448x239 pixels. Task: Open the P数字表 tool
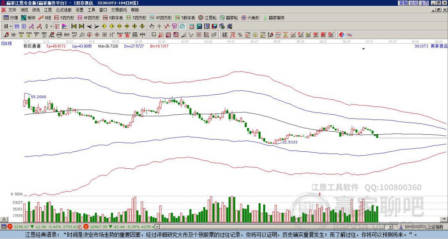click(113, 17)
